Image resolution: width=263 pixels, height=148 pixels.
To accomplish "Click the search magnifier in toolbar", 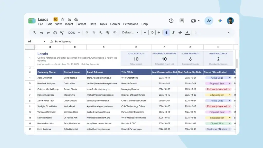I will [x=34, y=33].
